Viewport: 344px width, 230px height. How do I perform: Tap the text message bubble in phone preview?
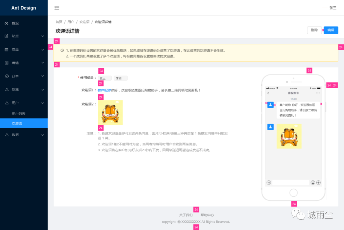[298, 110]
